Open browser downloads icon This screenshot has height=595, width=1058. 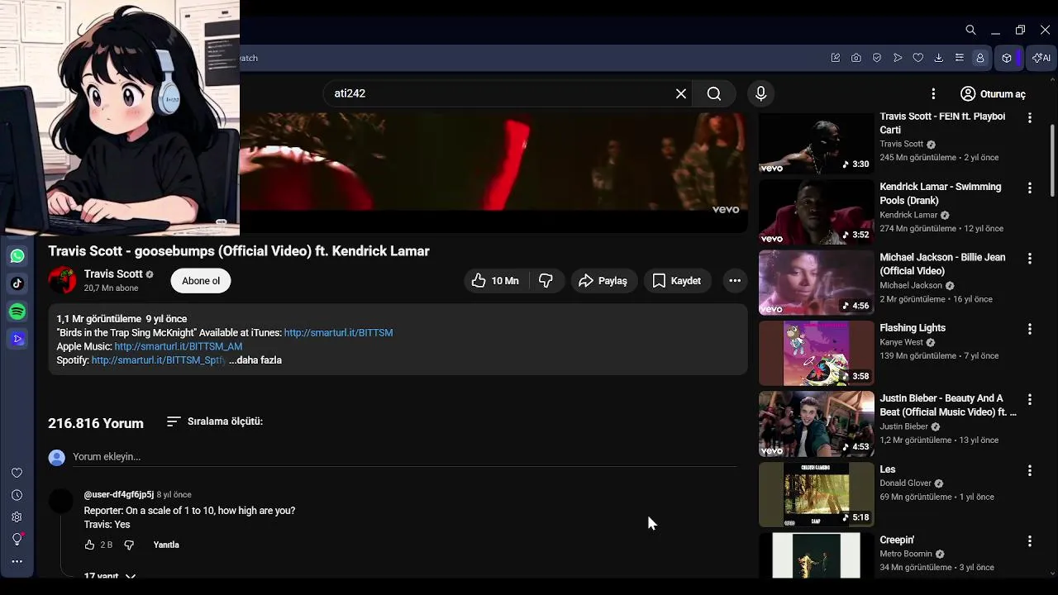(939, 58)
